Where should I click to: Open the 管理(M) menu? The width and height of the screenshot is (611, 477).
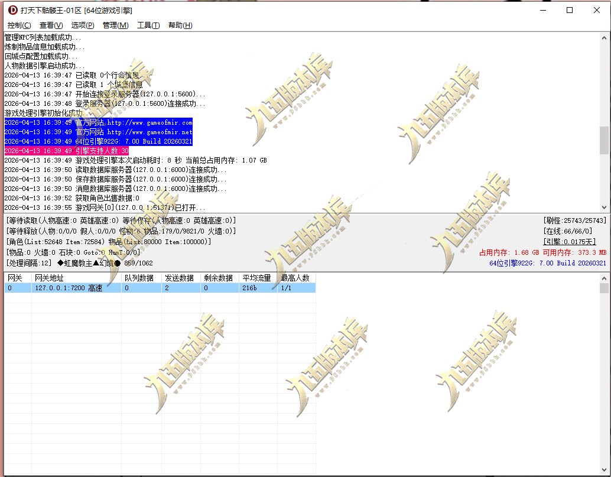(115, 25)
